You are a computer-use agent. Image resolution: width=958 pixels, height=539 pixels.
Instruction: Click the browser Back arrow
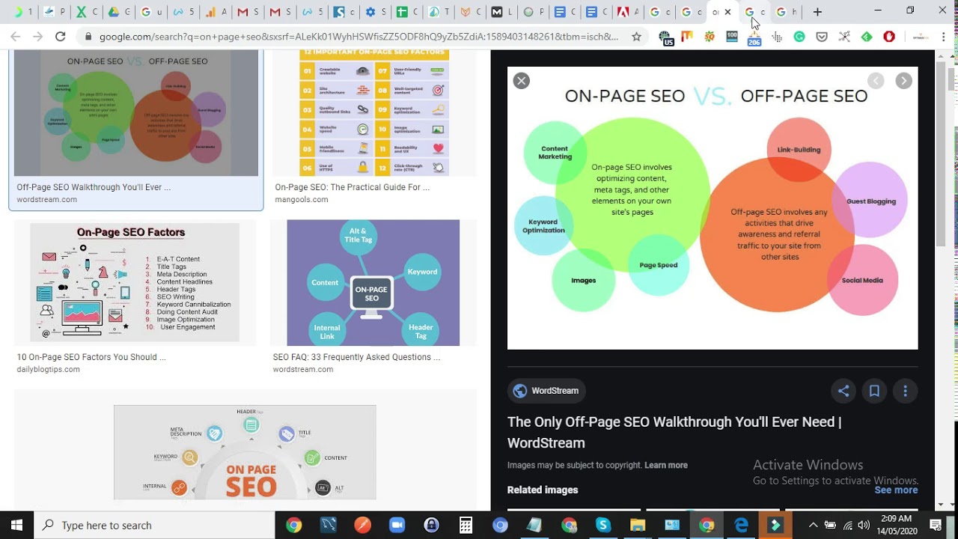tap(16, 36)
